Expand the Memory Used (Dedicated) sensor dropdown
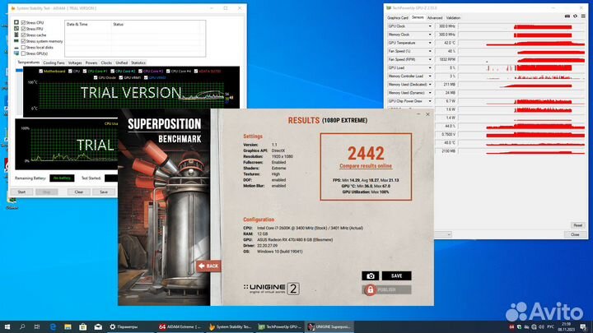The height and width of the screenshot is (333, 593). 430,85
